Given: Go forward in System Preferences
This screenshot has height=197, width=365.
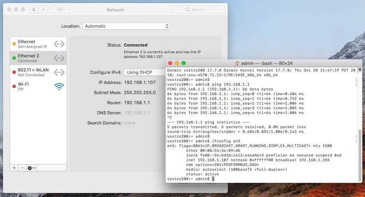Looking at the screenshot, I should (x=43, y=10).
